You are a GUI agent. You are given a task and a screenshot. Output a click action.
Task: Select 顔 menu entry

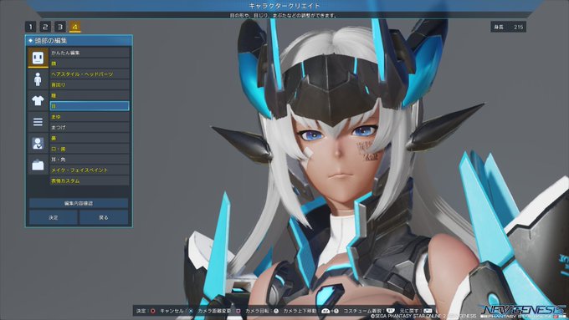click(x=90, y=63)
